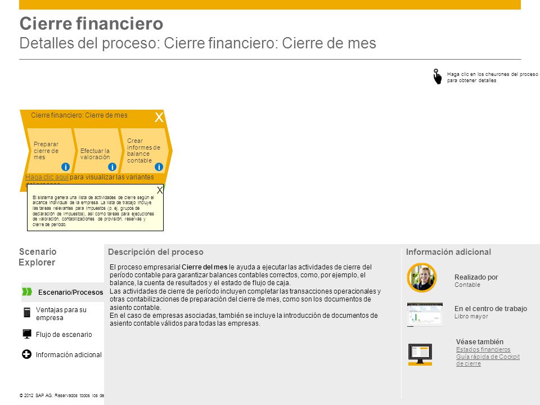The height and width of the screenshot is (405, 540).
Task: Click the Libro mayor work center thumbnail
Action: point(425,314)
